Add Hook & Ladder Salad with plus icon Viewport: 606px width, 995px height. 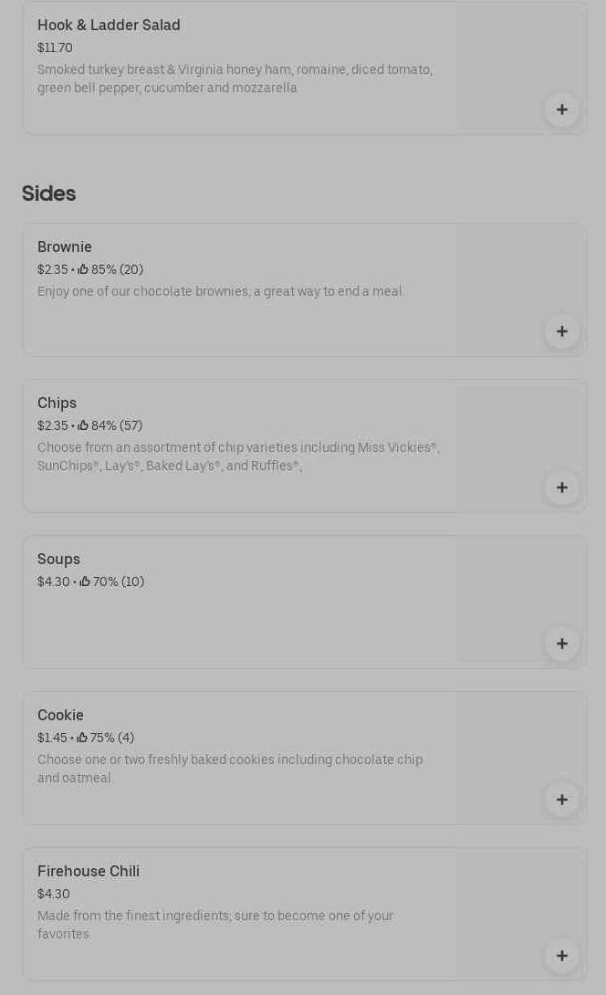pos(562,110)
